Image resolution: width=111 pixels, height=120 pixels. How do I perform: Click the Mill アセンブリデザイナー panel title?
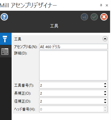28,5
